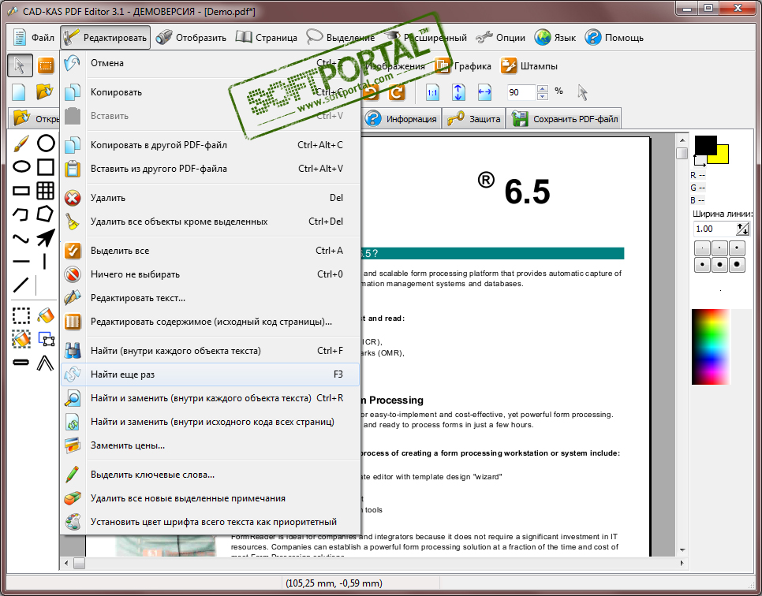Image resolution: width=762 pixels, height=596 pixels.
Task: Select the horizontal line tool
Action: click(x=21, y=261)
